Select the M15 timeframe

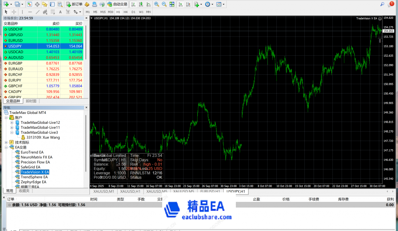tap(103, 12)
